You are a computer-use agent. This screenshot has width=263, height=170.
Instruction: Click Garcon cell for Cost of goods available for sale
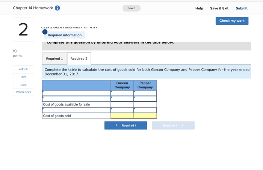click(122, 104)
